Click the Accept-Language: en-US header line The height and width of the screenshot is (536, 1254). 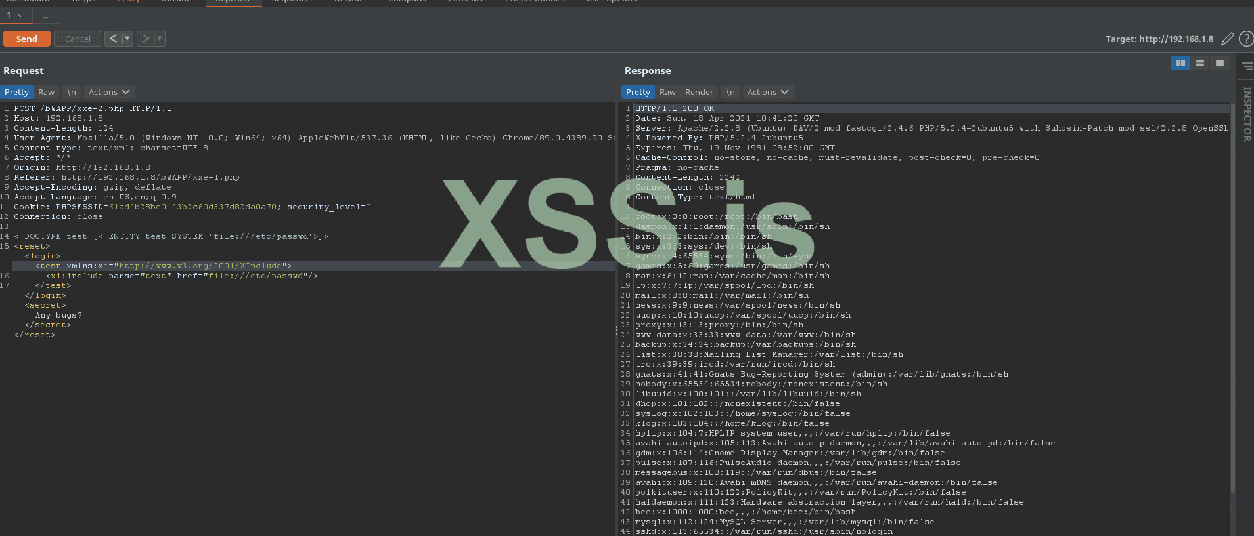click(x=95, y=197)
